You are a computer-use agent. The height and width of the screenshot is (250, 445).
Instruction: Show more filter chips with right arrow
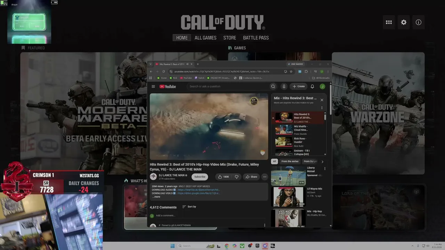[322, 161]
